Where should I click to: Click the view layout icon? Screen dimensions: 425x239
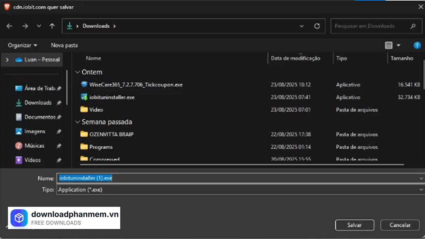pos(388,45)
